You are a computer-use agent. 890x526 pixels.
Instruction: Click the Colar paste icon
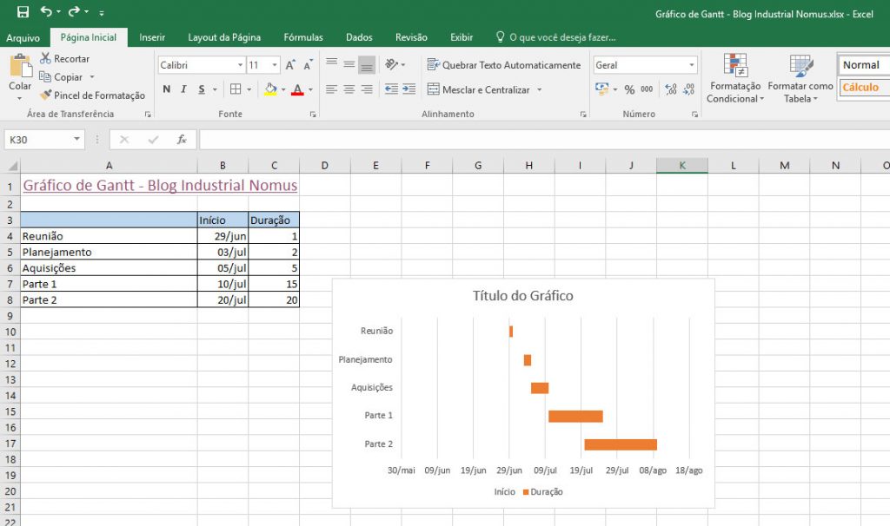pyautogui.click(x=21, y=66)
